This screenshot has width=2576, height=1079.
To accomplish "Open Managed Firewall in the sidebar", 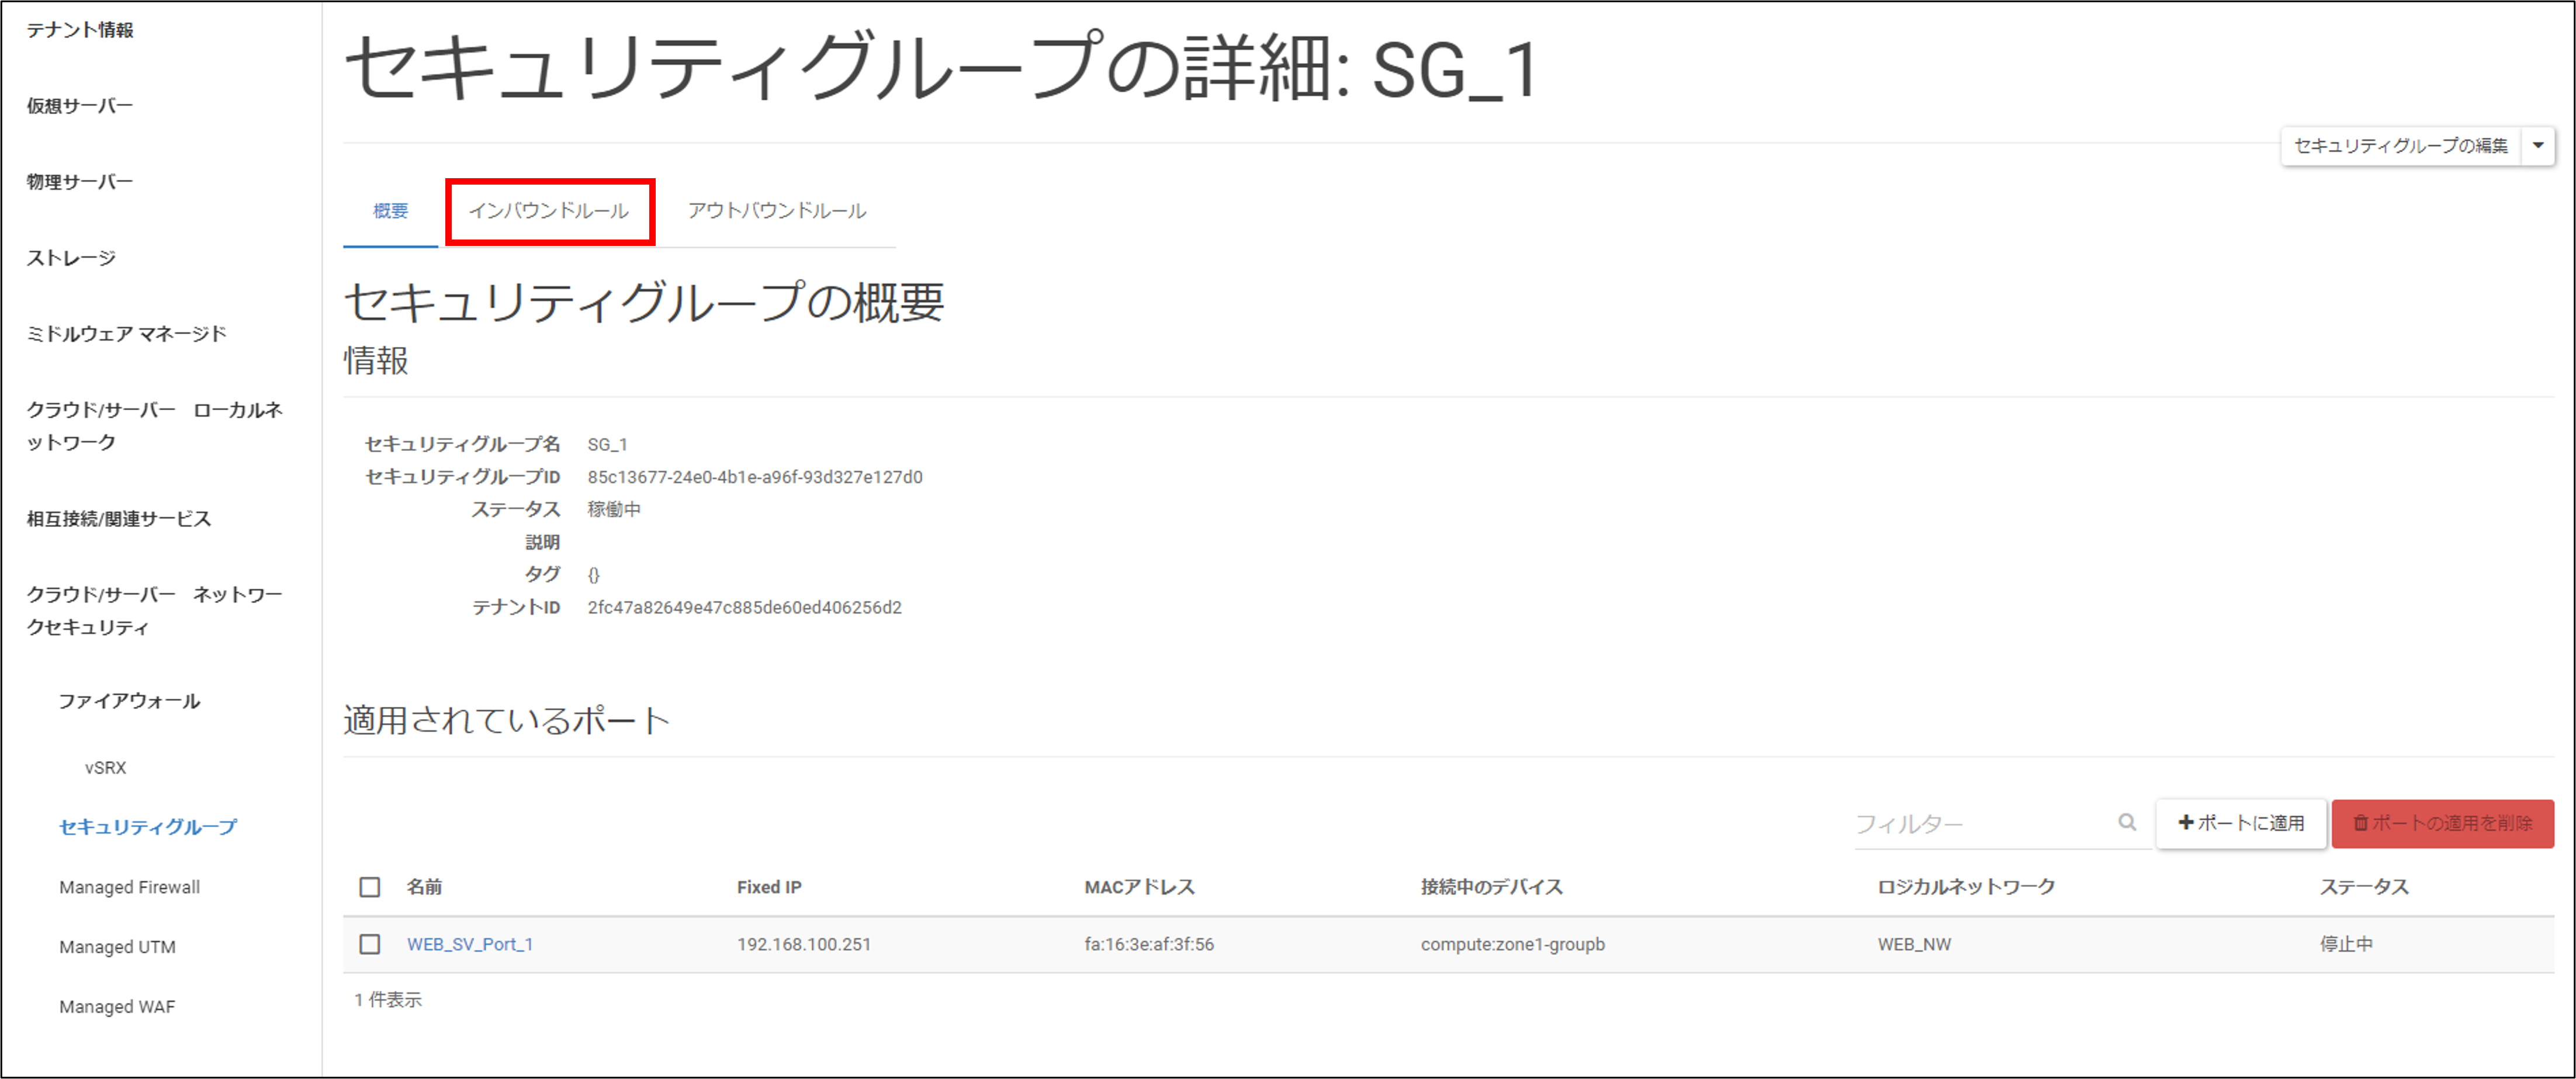I will (129, 887).
